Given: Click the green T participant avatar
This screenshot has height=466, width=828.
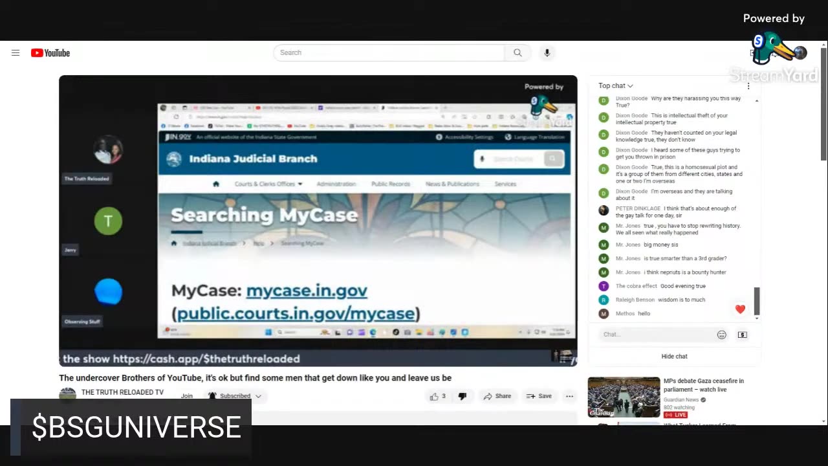Looking at the screenshot, I should 108,221.
